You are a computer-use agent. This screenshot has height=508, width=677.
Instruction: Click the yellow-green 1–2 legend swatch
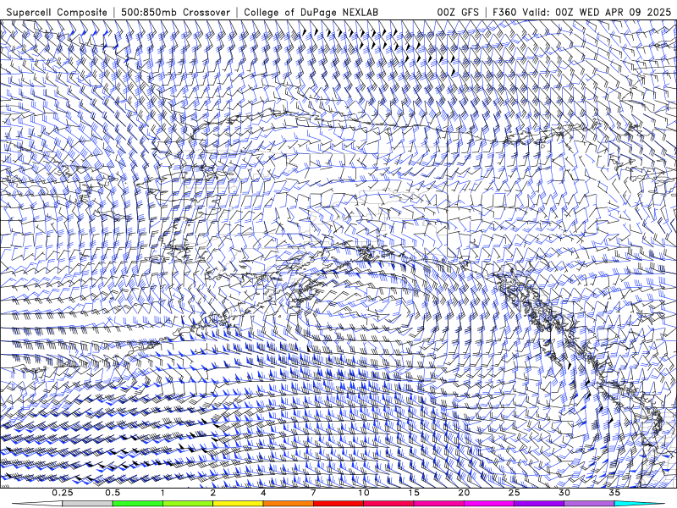coord(187,504)
